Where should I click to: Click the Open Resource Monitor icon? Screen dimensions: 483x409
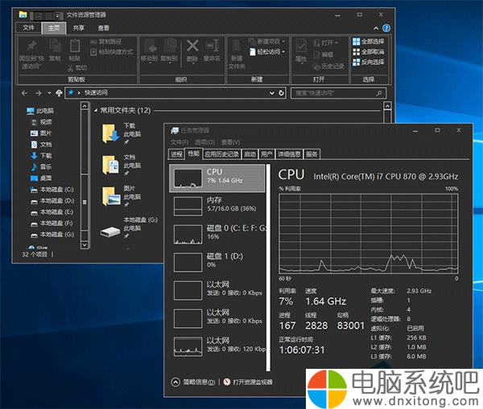[227, 382]
